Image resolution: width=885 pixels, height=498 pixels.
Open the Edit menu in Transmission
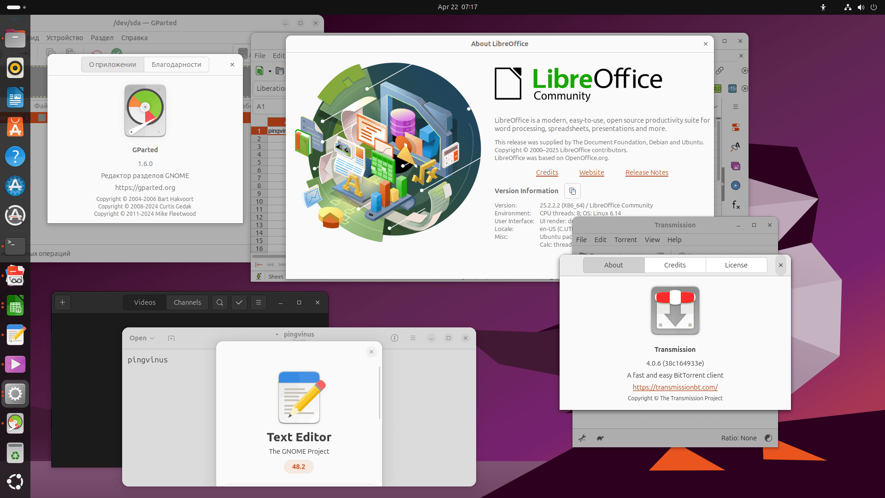coord(601,240)
